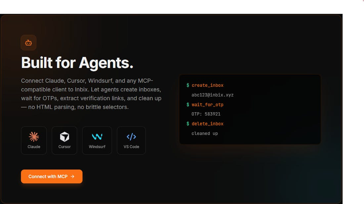Click the abc123@inbix.xyz output line
Screen dimensions: 364x204
pos(212,95)
